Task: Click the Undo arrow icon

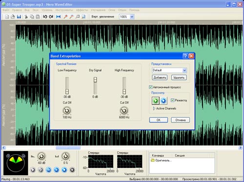Action: click(45, 17)
